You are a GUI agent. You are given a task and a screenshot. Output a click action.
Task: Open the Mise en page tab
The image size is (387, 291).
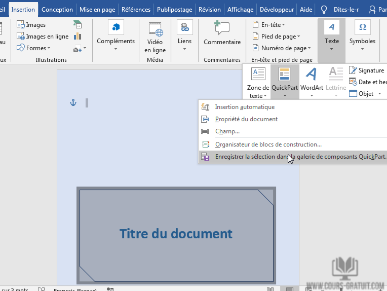pyautogui.click(x=97, y=10)
